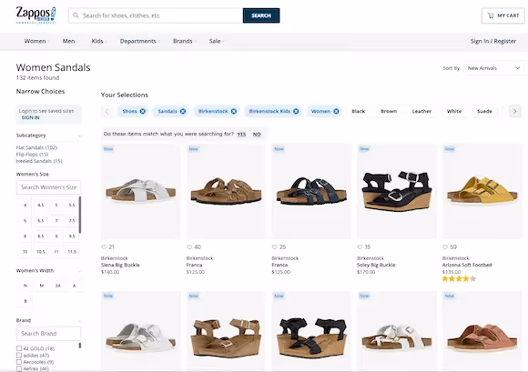Click the SEARCH button
This screenshot has width=528, height=372.
tap(261, 15)
